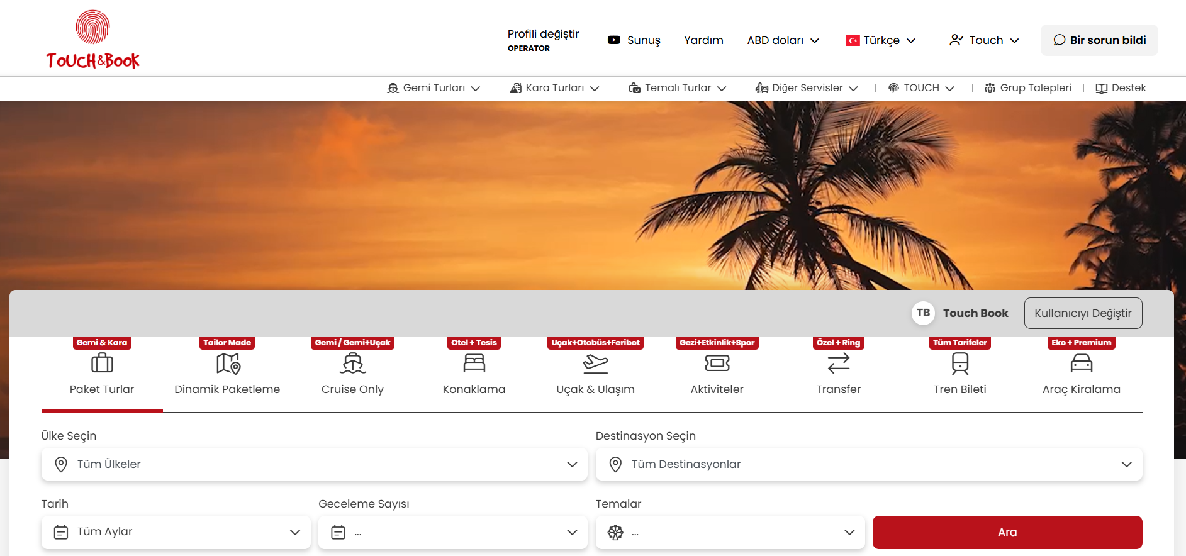This screenshot has height=556, width=1186.
Task: Click the Touch Book user name
Action: 975,313
